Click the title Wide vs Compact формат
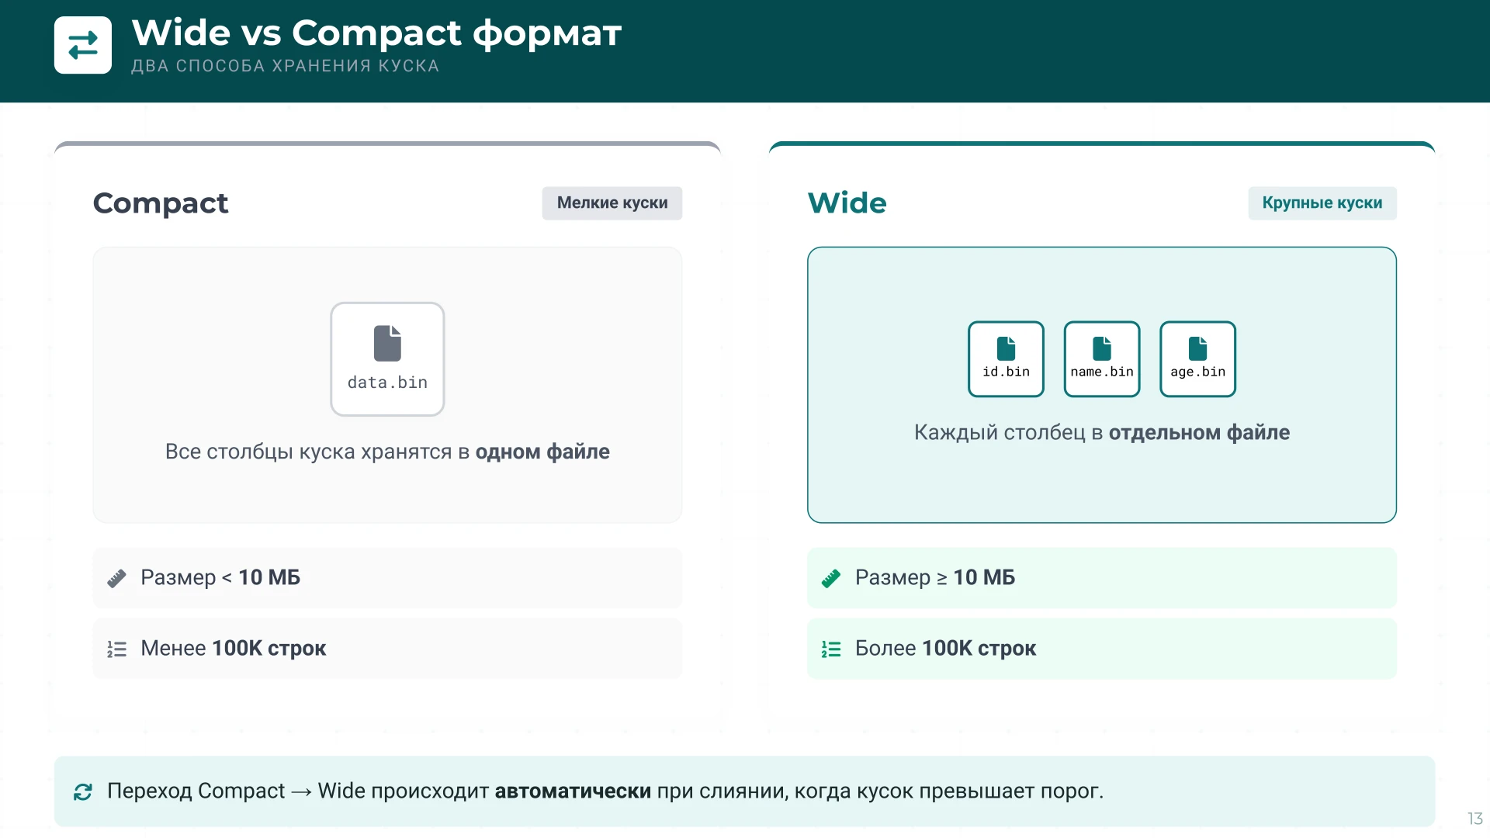 pos(377,33)
